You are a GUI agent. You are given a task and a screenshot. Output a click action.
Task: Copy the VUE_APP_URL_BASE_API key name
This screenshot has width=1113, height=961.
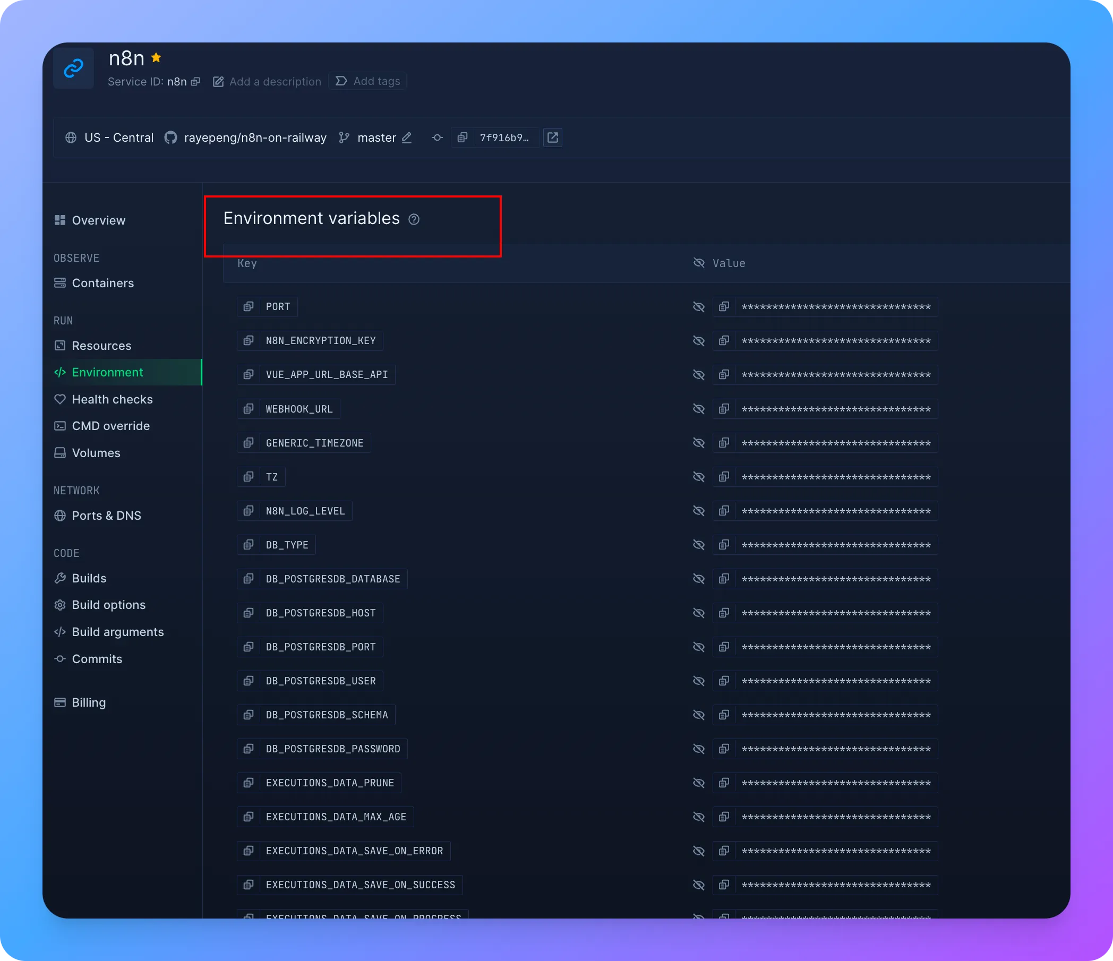248,374
